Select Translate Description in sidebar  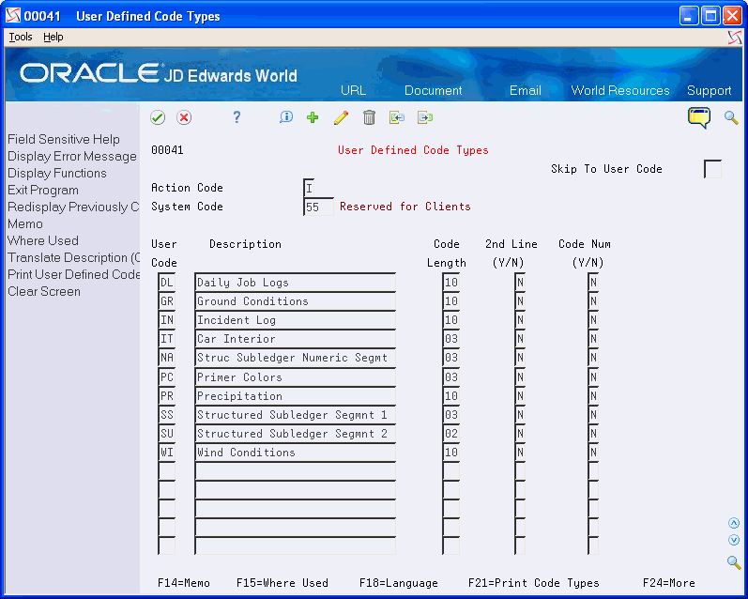coord(73,257)
